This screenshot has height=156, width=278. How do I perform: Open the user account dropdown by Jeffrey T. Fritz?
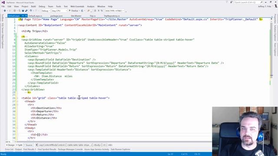(x=273, y=6)
